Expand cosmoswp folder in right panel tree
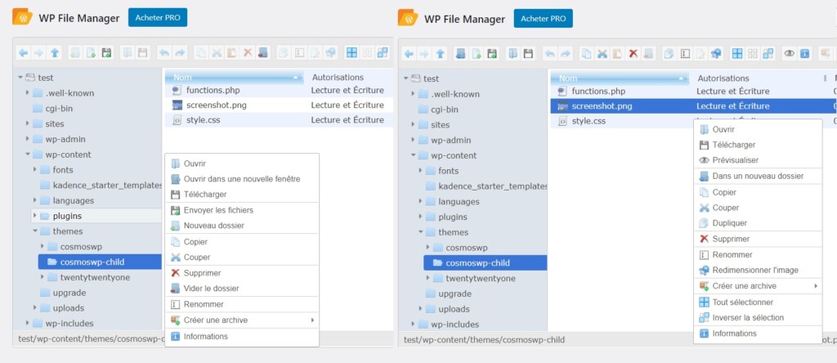837x363 pixels. coord(427,248)
